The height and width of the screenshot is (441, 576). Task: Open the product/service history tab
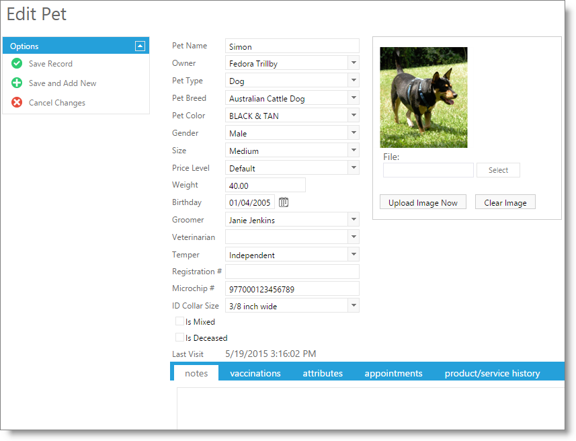pos(492,373)
